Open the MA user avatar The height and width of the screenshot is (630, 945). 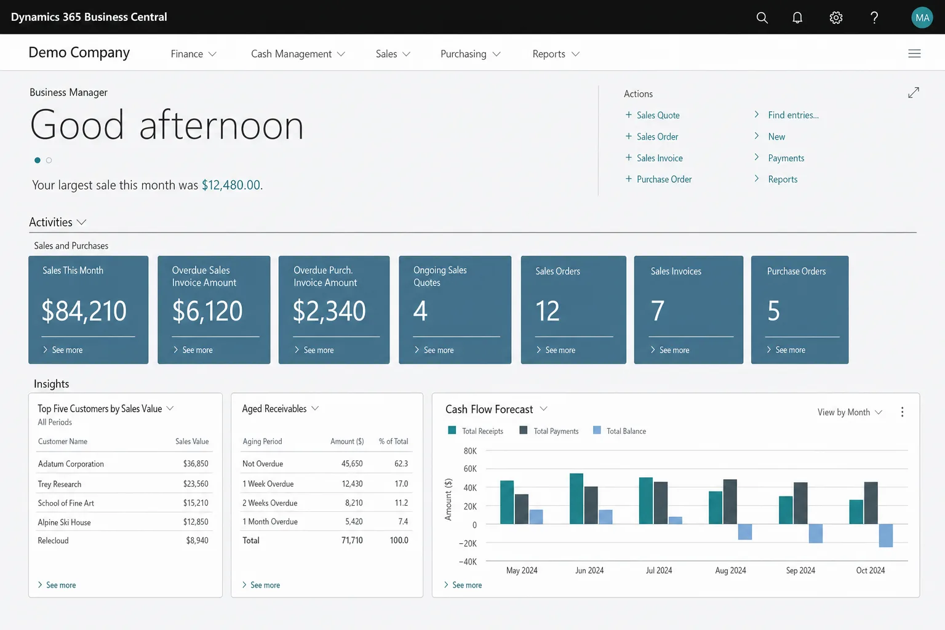922,17
